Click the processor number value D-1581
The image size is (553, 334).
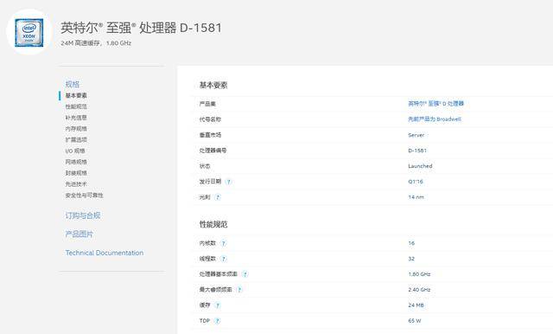(417, 151)
